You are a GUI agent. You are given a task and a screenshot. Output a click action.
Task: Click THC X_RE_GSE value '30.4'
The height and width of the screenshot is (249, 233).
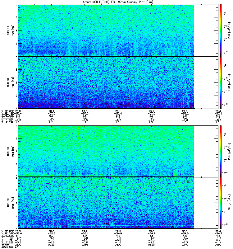point(218,231)
